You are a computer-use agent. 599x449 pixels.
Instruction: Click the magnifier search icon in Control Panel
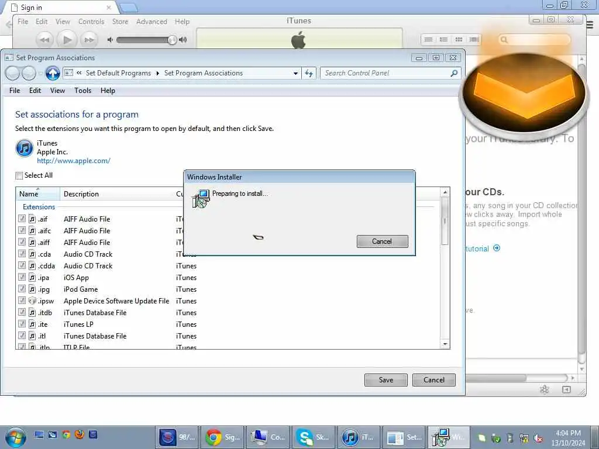point(454,73)
